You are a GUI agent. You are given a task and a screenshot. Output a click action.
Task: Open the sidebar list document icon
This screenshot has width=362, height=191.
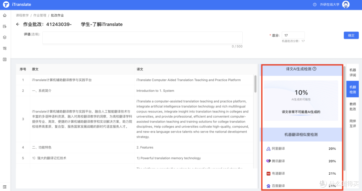5,59
